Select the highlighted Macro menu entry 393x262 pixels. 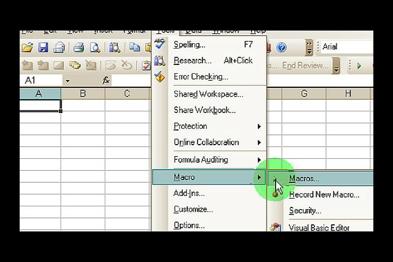209,177
